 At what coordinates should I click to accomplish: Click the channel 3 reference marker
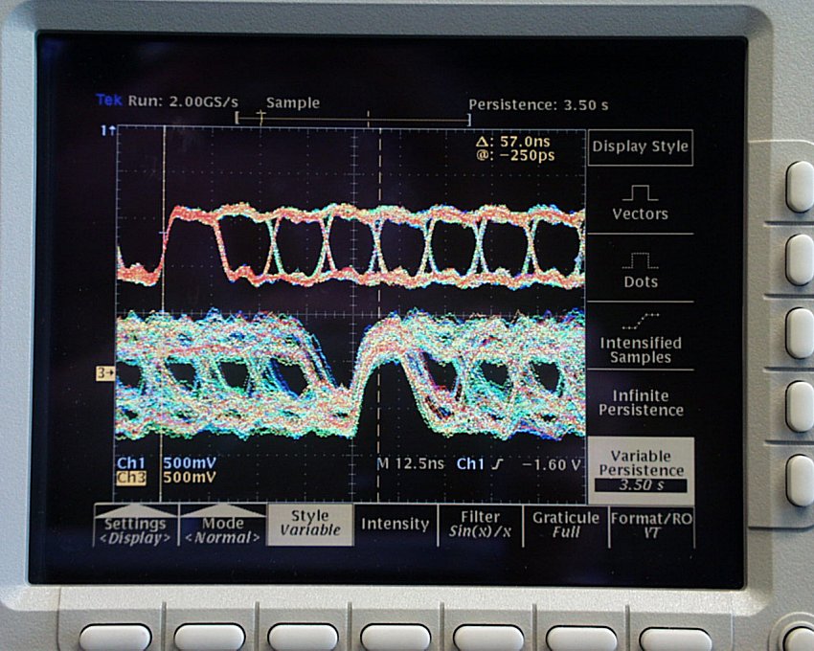coord(105,372)
